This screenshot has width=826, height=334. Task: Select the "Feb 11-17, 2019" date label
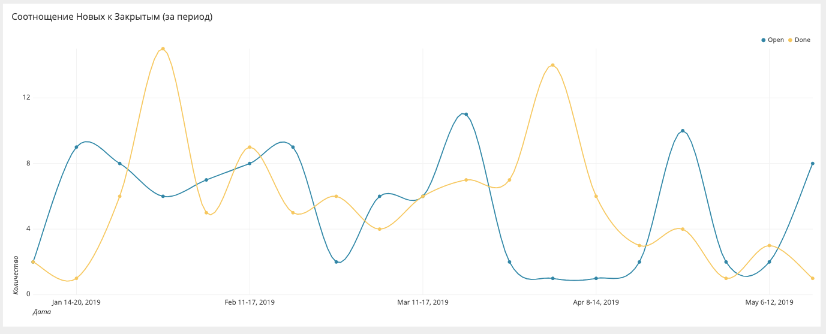point(250,302)
